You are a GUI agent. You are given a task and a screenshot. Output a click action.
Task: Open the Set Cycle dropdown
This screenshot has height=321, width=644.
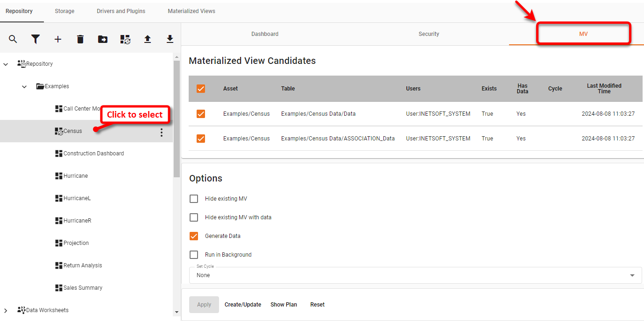[x=633, y=275]
